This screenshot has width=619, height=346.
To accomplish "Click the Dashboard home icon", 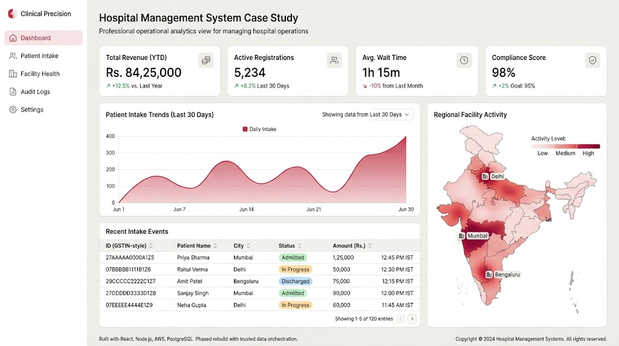I will [x=13, y=38].
